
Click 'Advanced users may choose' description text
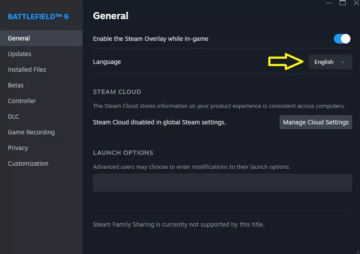(x=192, y=167)
